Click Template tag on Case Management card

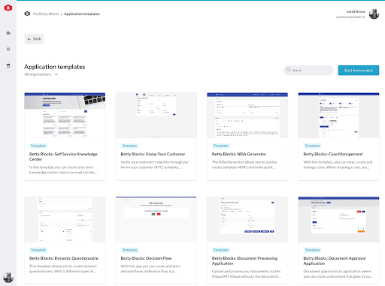[x=312, y=146]
